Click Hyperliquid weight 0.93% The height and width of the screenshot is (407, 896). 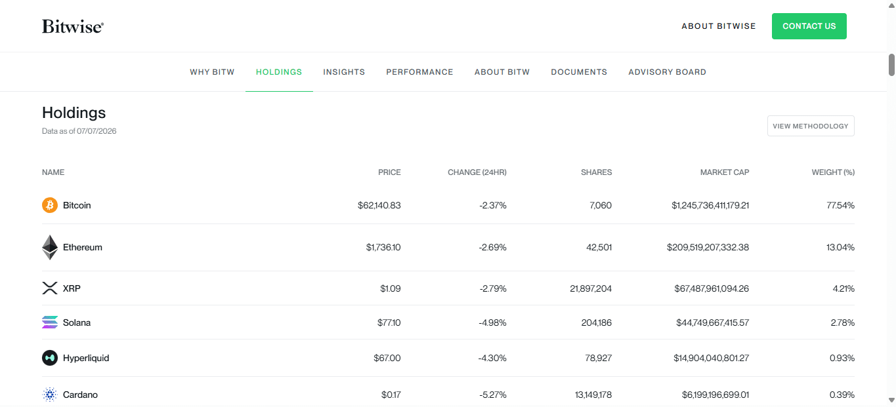842,358
